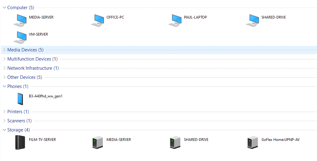This screenshot has height=161, width=317.
Task: Expand the Printers group chevron
Action: pyautogui.click(x=5, y=112)
